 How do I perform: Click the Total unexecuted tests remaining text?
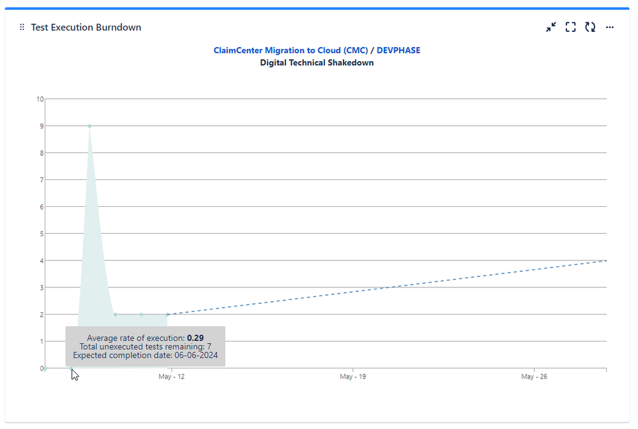pyautogui.click(x=145, y=347)
